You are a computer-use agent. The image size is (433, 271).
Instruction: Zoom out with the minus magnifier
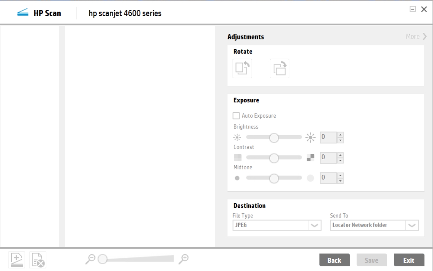point(90,259)
